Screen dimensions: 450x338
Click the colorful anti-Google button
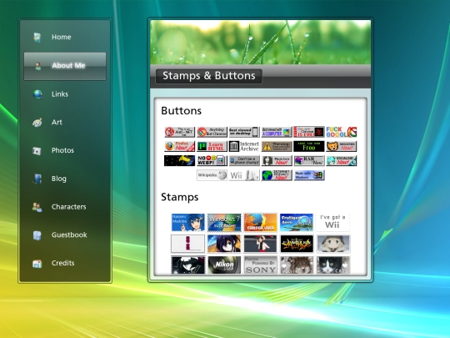[x=341, y=132]
